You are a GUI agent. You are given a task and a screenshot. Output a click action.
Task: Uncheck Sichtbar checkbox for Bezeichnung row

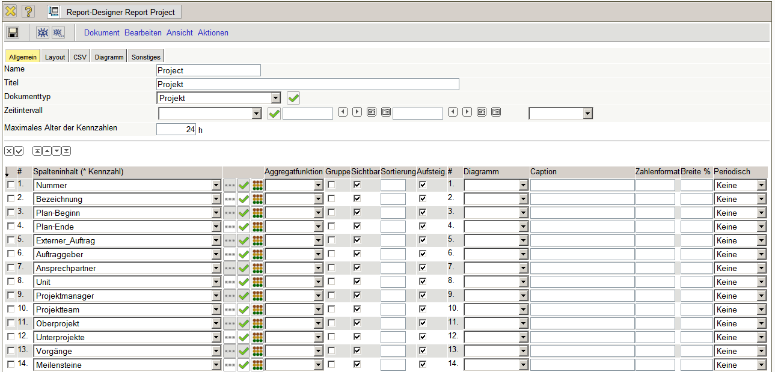[x=357, y=199]
